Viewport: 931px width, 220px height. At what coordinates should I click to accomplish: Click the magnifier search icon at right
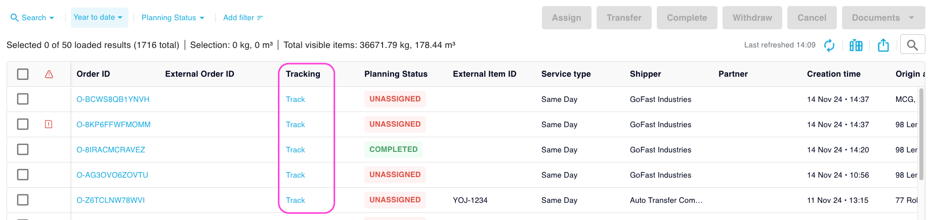912,45
